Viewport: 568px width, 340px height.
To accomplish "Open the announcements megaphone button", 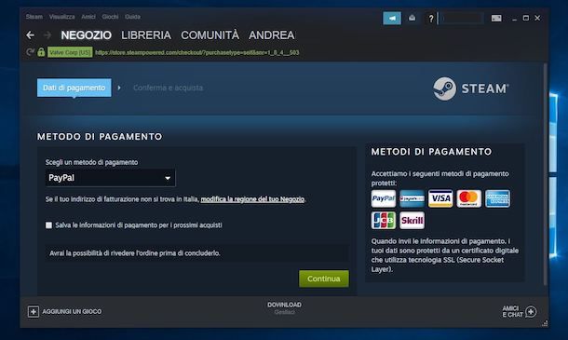I will tap(392, 18).
